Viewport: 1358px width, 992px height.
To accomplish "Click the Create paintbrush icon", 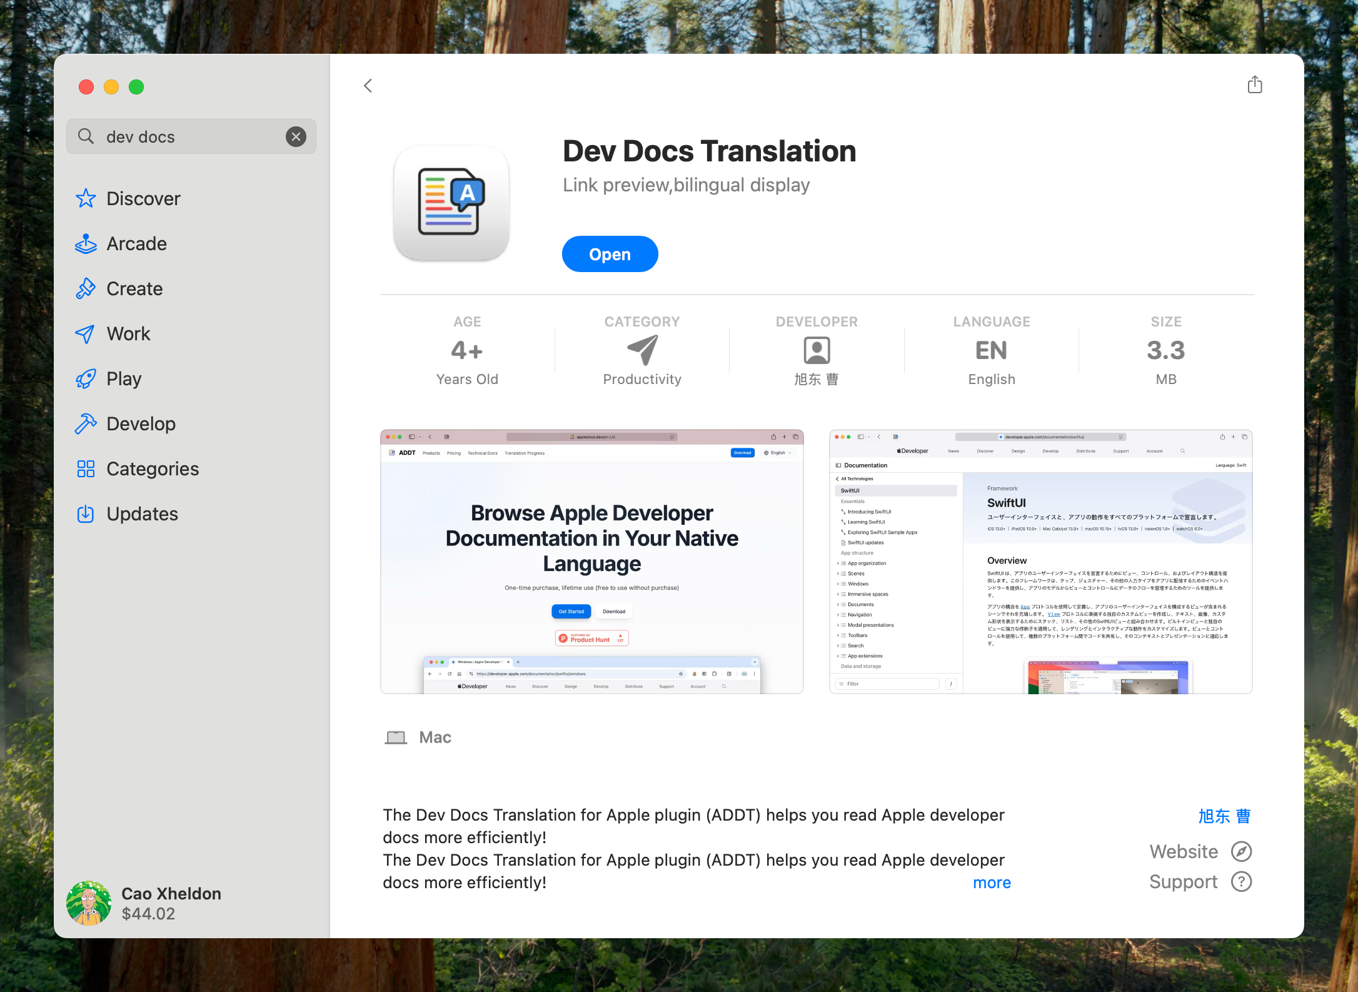I will pyautogui.click(x=86, y=288).
